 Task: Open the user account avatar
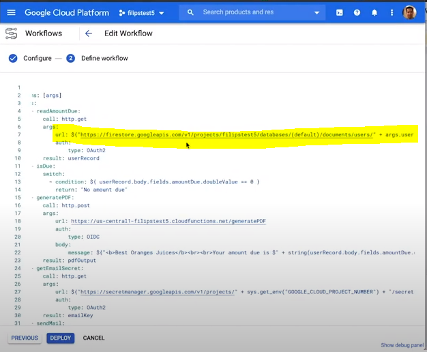coord(409,12)
